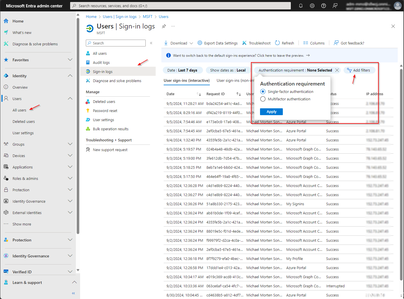Pin the Sign-in logs page

point(164,26)
